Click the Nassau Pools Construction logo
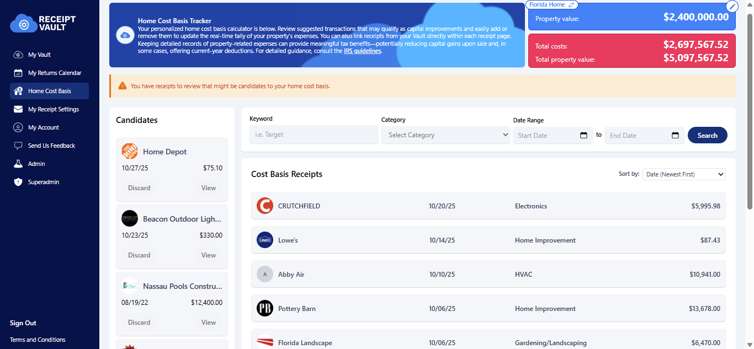The height and width of the screenshot is (349, 754). click(130, 286)
